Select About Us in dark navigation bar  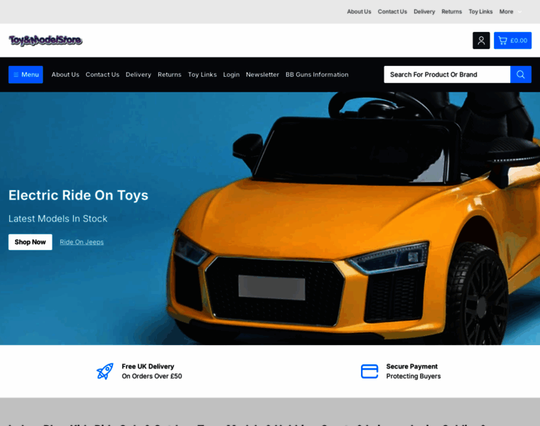coord(65,75)
